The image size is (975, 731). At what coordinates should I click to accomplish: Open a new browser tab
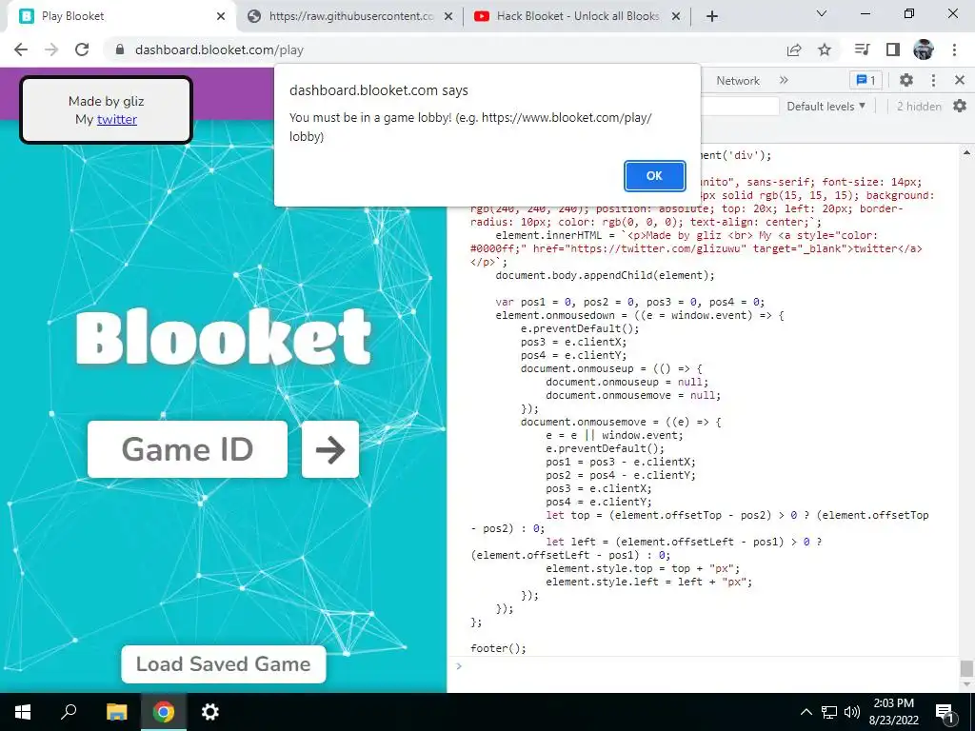(712, 16)
